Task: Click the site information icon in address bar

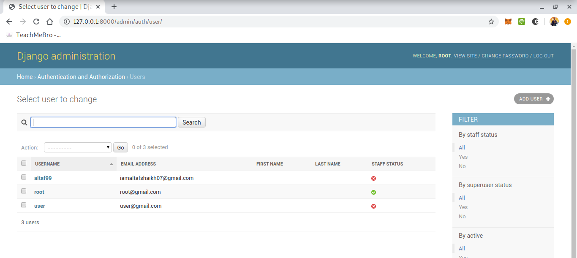Action: 66,22
